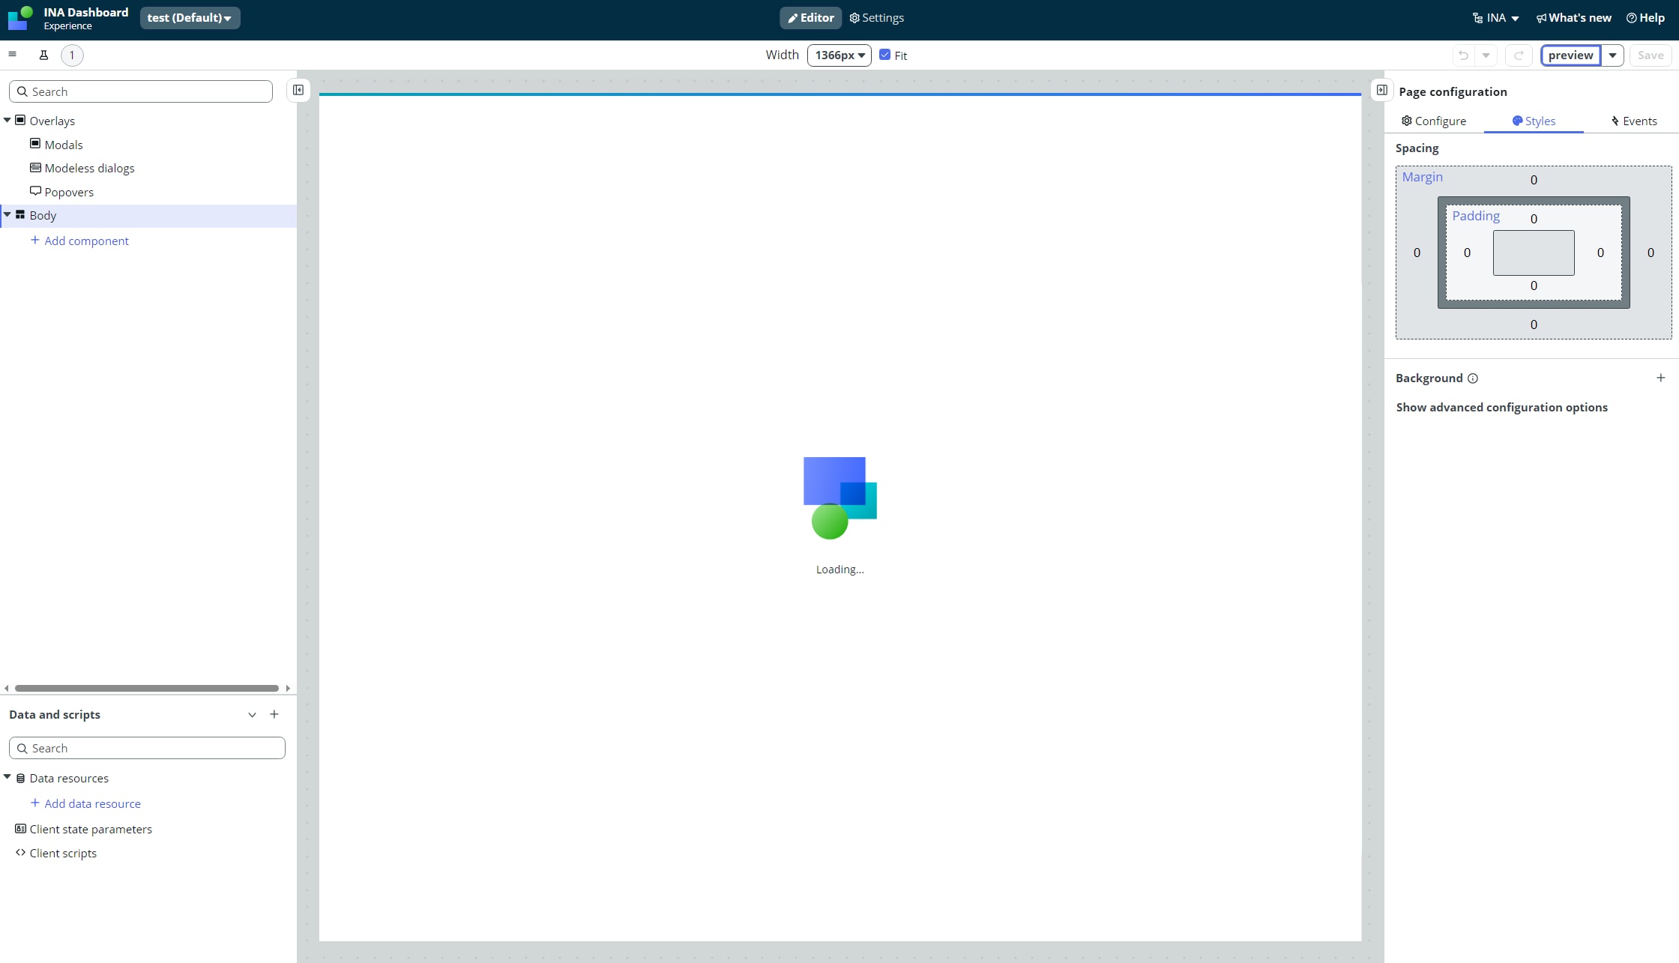Select the test/flask icon near top-left
Image resolution: width=1679 pixels, height=963 pixels.
click(43, 54)
